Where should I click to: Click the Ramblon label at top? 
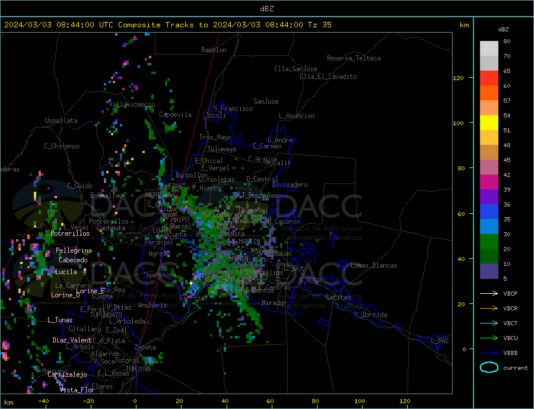(214, 50)
